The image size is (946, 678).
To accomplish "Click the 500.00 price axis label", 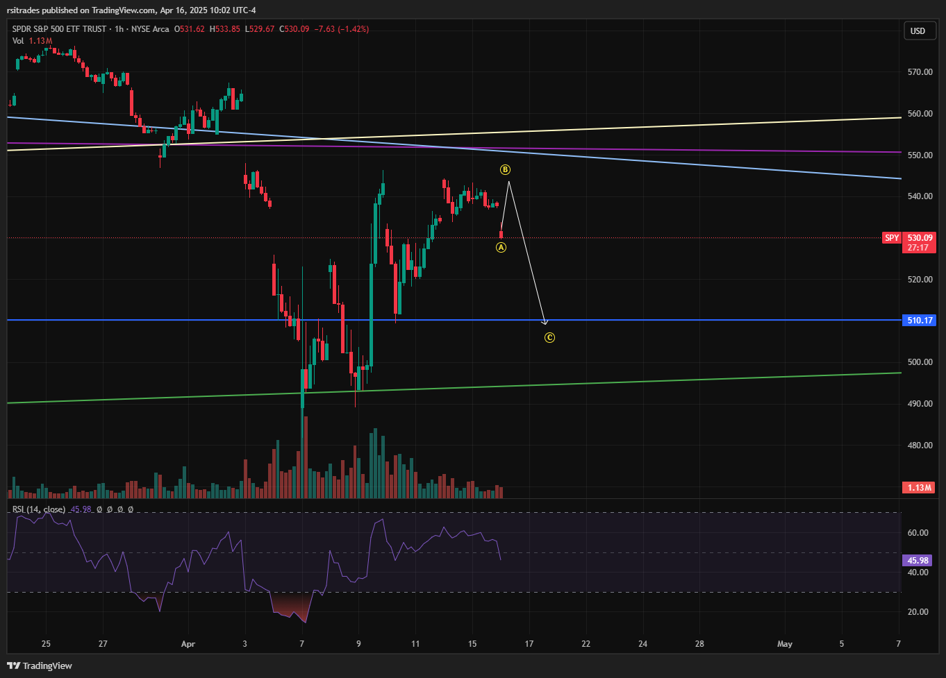I will 920,362.
